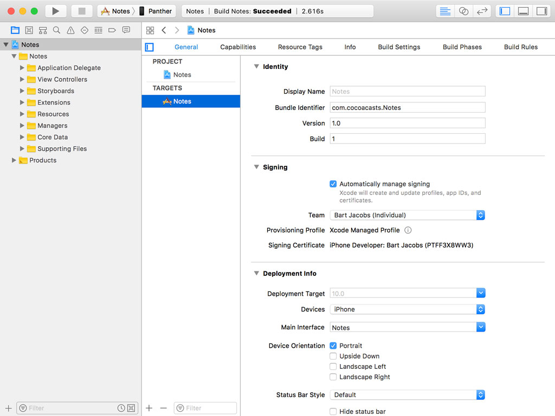Toggle the utilities panel visibility
Viewport: 555px width, 416px height.
(x=541, y=11)
